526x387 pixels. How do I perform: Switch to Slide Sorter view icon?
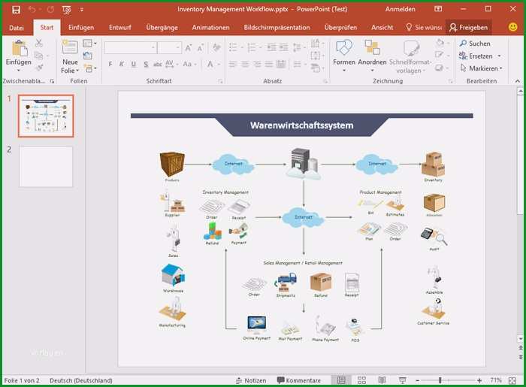[361, 380]
